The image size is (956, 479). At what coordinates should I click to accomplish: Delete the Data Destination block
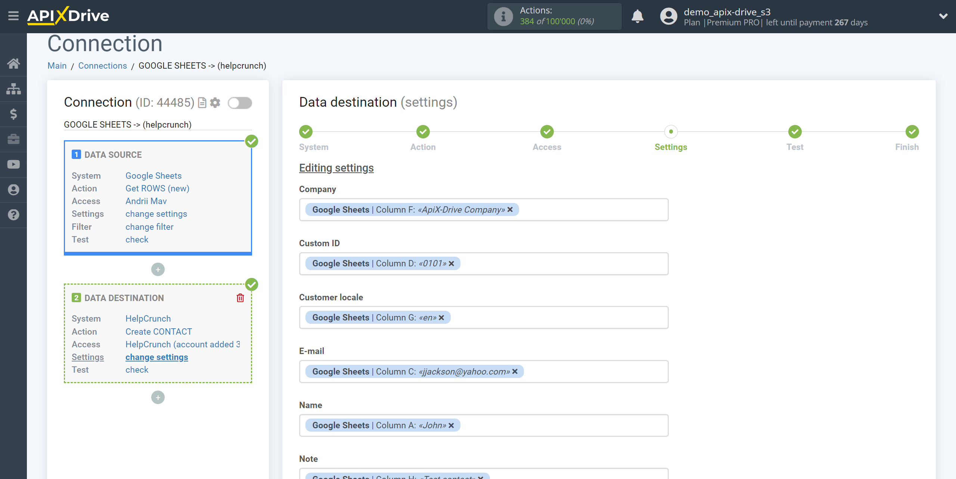[240, 298]
